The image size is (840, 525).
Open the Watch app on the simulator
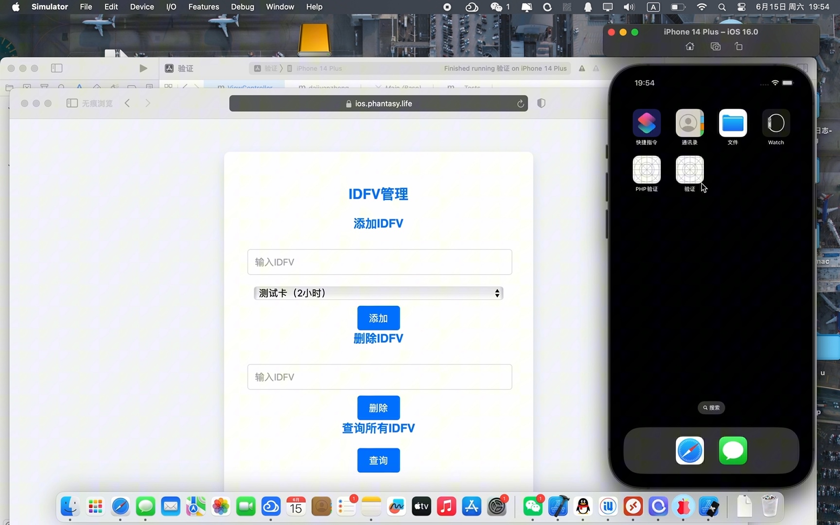[x=776, y=123]
